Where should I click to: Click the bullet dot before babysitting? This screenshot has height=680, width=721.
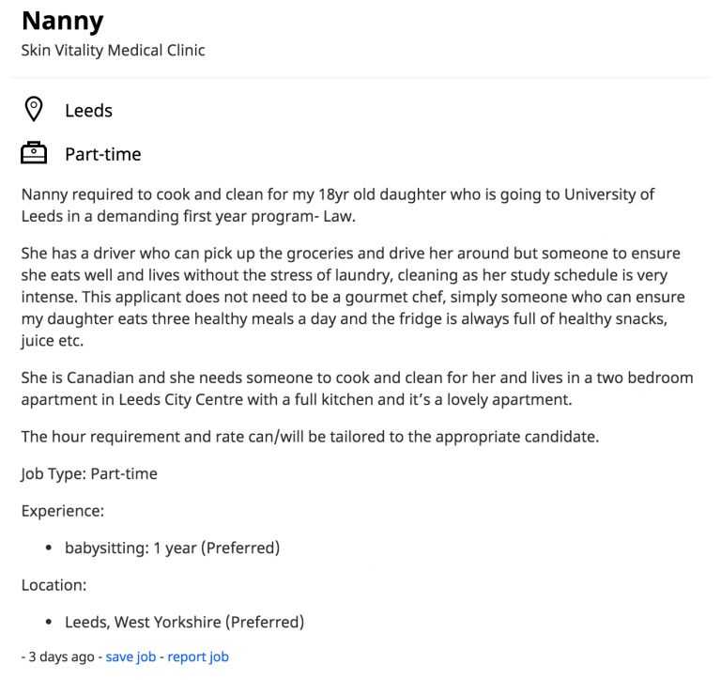pyautogui.click(x=49, y=548)
